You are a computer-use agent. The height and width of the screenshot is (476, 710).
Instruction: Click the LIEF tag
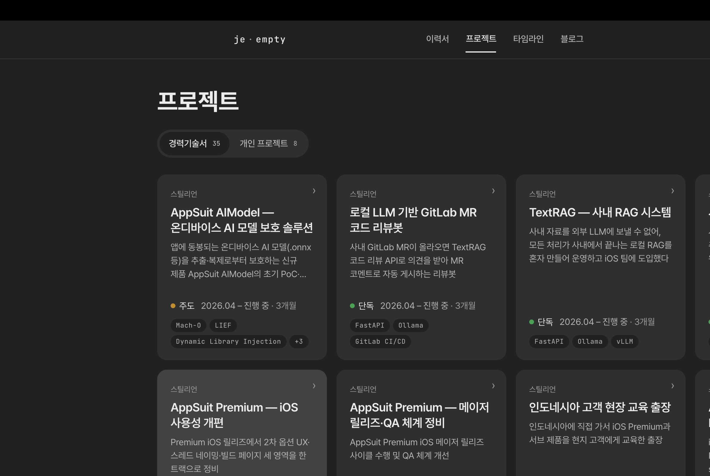(223, 325)
